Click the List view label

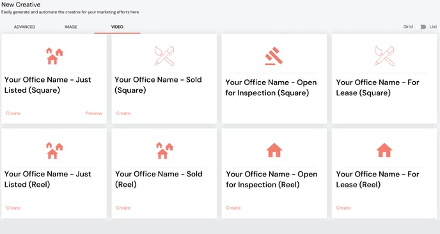(433, 27)
